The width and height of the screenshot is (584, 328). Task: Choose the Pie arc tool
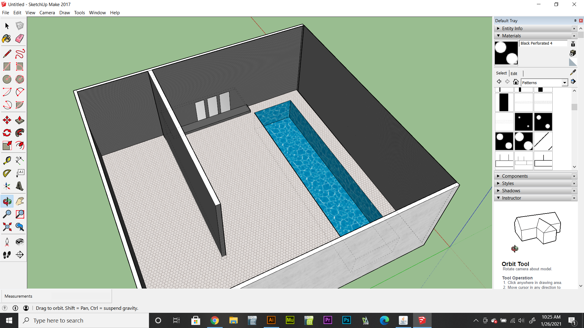point(20,105)
